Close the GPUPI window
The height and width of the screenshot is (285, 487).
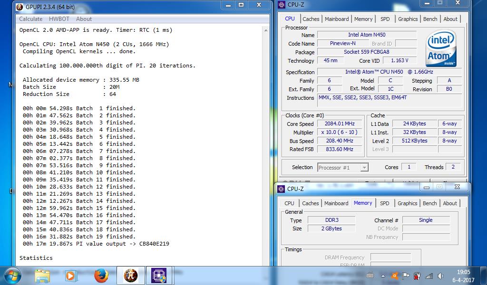pos(258,5)
